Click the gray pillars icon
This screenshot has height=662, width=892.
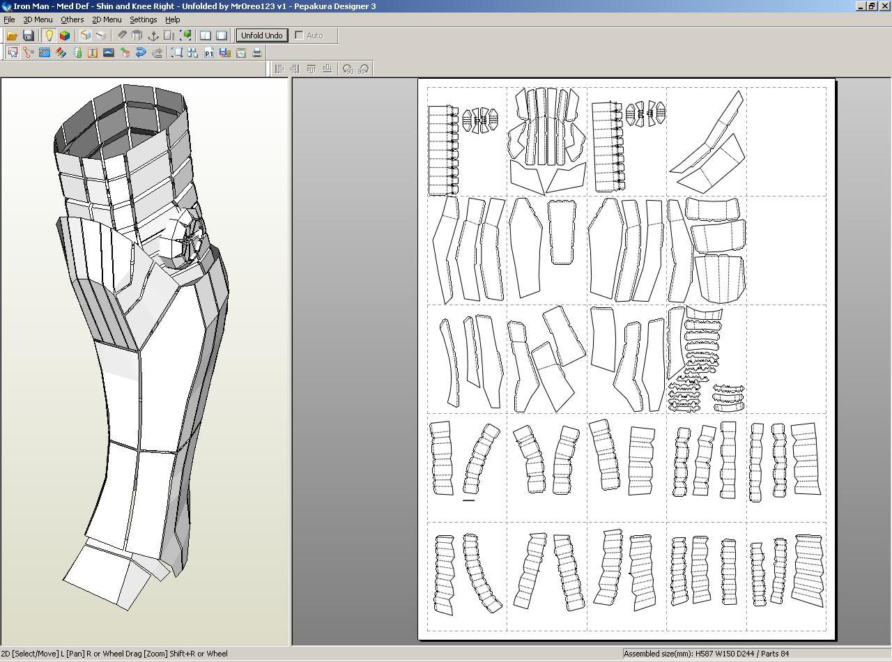point(137,36)
